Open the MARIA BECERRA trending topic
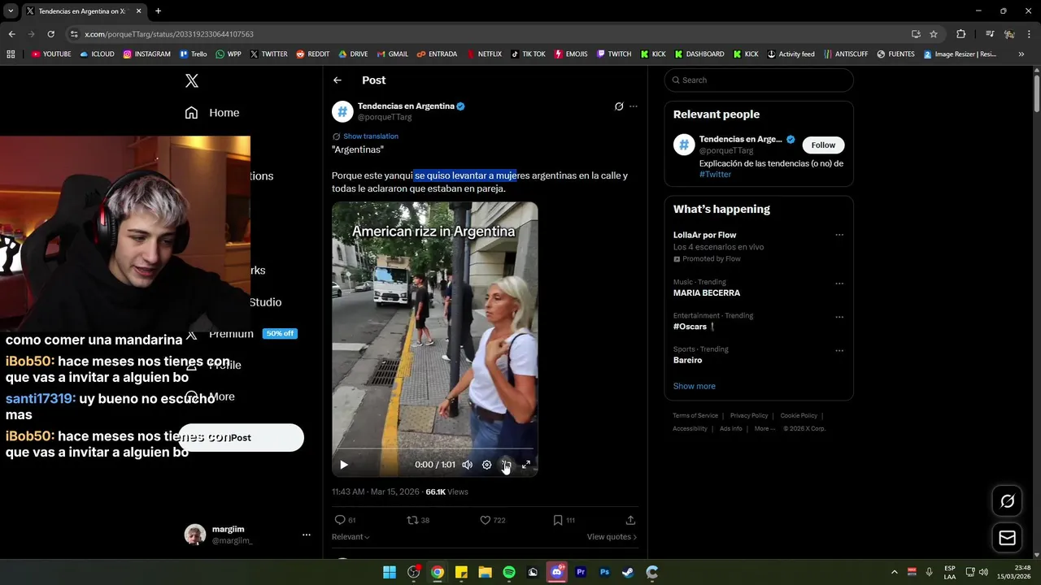1041x585 pixels. 706,292
